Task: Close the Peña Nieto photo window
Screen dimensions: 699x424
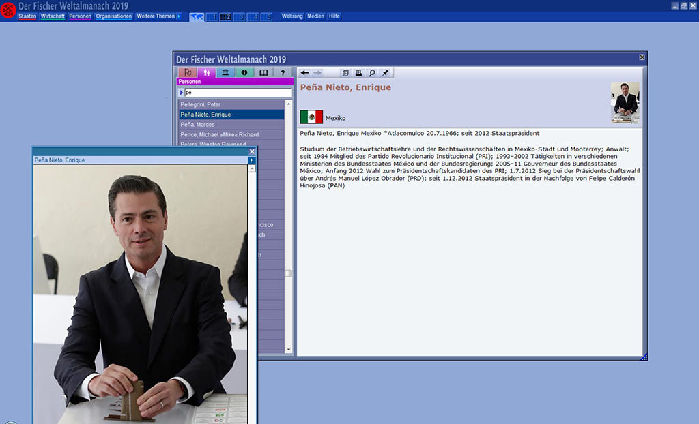Action: tap(252, 151)
